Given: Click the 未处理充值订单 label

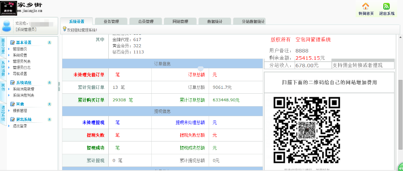Looking at the screenshot, I should click(x=89, y=75).
